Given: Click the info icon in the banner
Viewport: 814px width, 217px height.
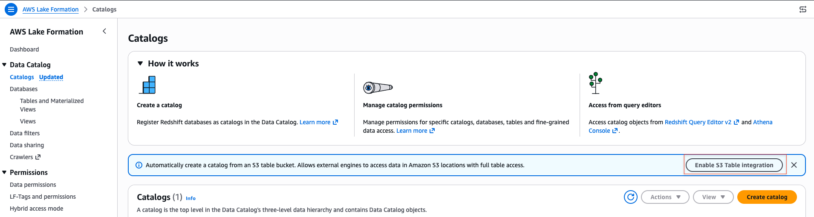Looking at the screenshot, I should tap(139, 165).
